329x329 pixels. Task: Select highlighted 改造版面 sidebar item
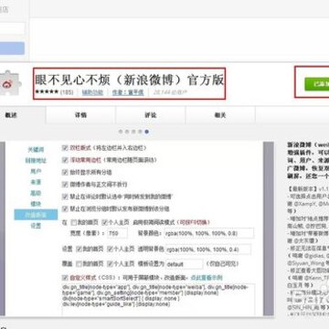coord(36,215)
